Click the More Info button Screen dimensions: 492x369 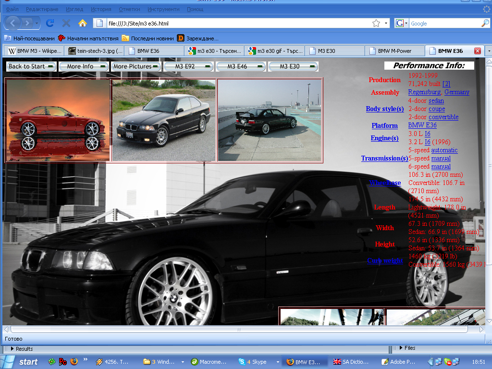tap(84, 66)
